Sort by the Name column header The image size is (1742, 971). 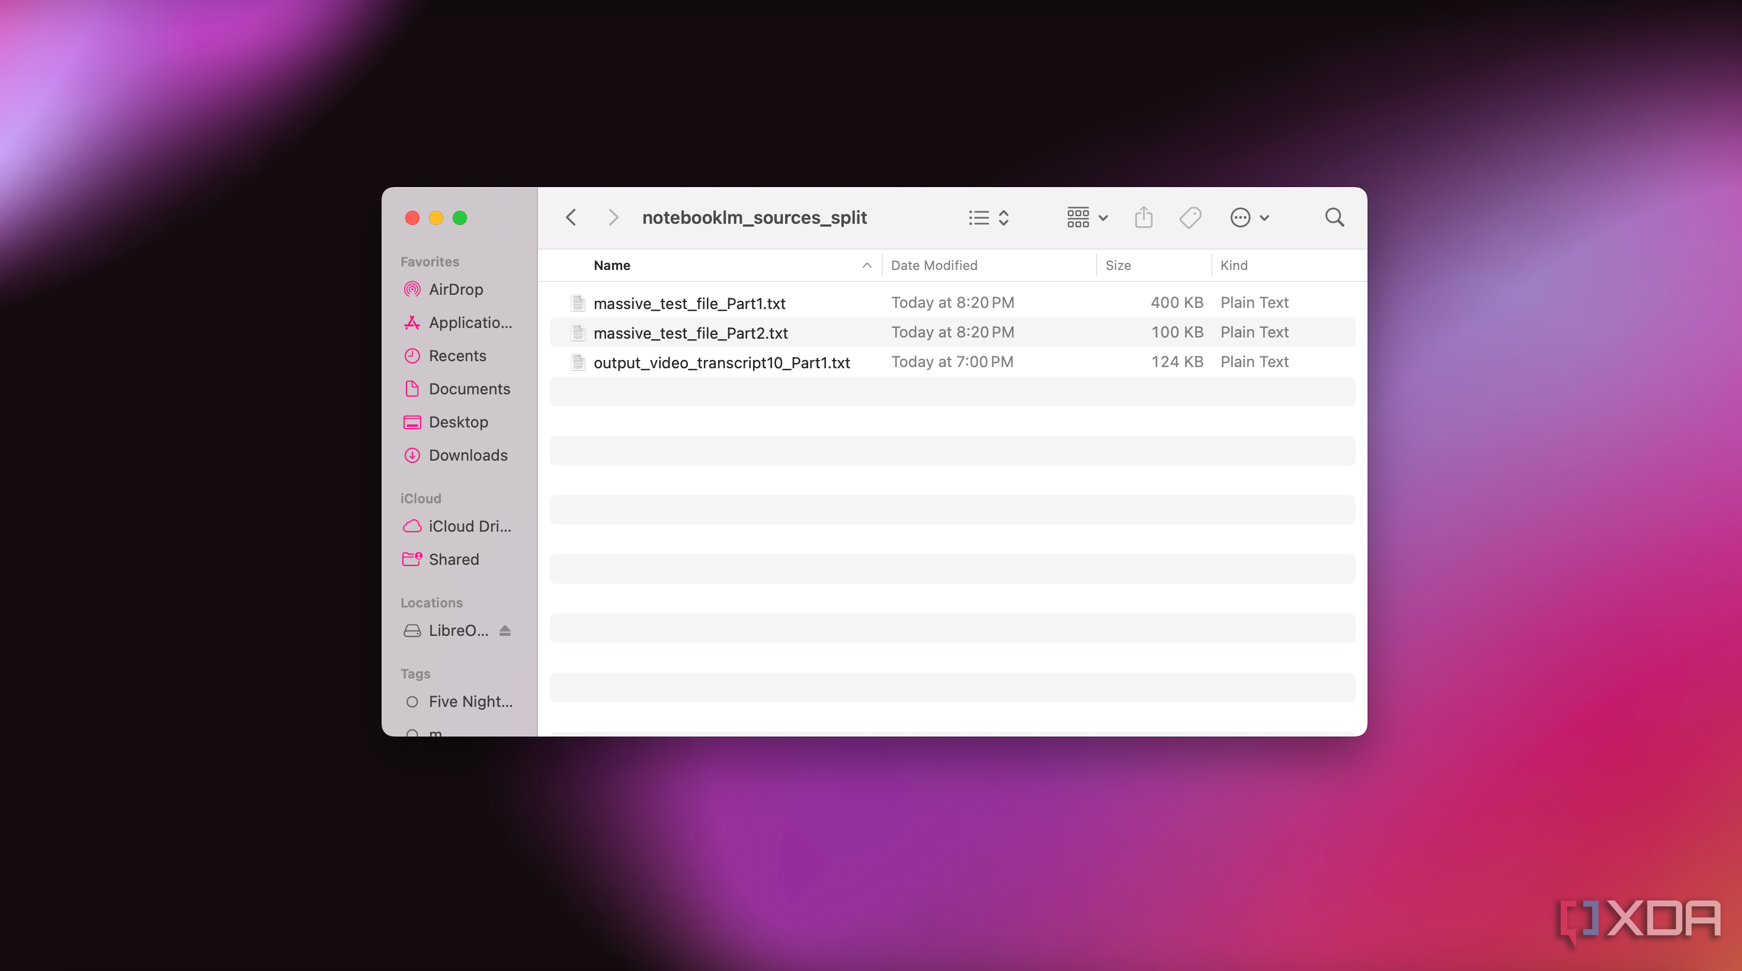612,266
